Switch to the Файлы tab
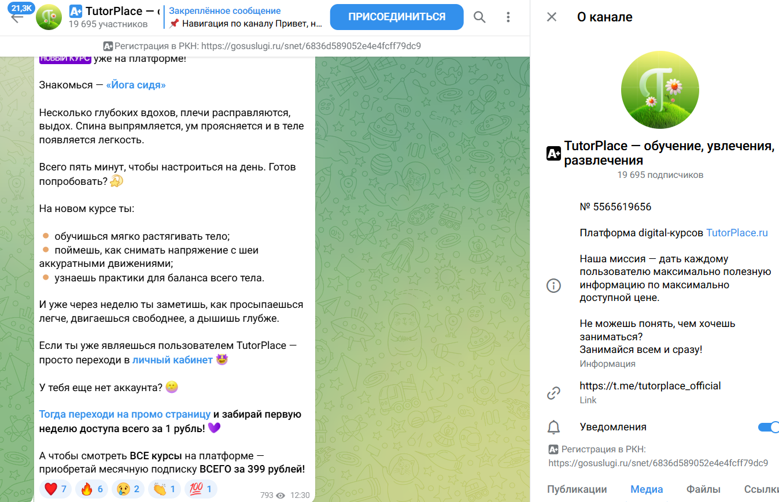779x502 pixels. (x=703, y=489)
